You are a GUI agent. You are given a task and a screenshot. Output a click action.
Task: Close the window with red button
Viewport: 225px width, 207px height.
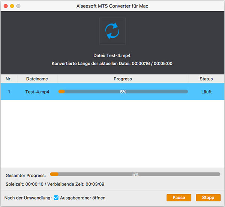(x=6, y=6)
